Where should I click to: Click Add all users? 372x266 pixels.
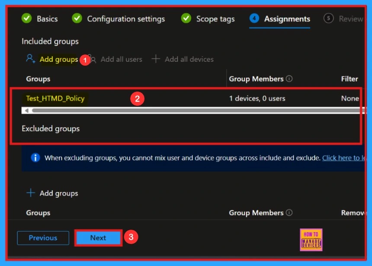tap(121, 59)
